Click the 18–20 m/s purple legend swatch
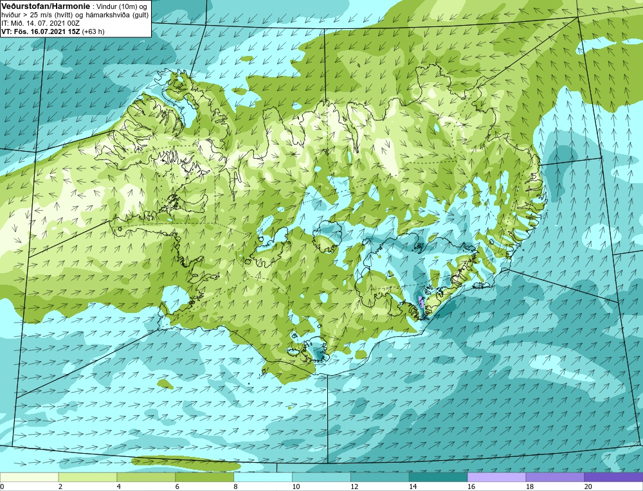This screenshot has width=643, height=491. click(556, 477)
